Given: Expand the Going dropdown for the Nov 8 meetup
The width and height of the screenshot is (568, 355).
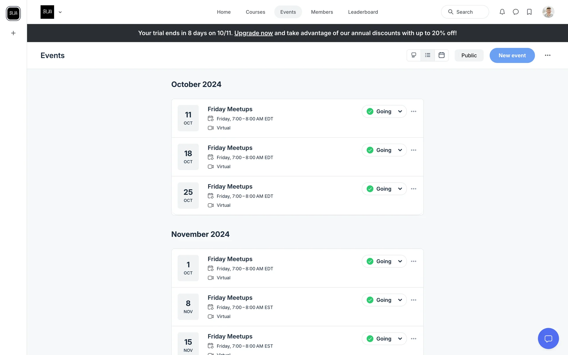Looking at the screenshot, I should [400, 300].
